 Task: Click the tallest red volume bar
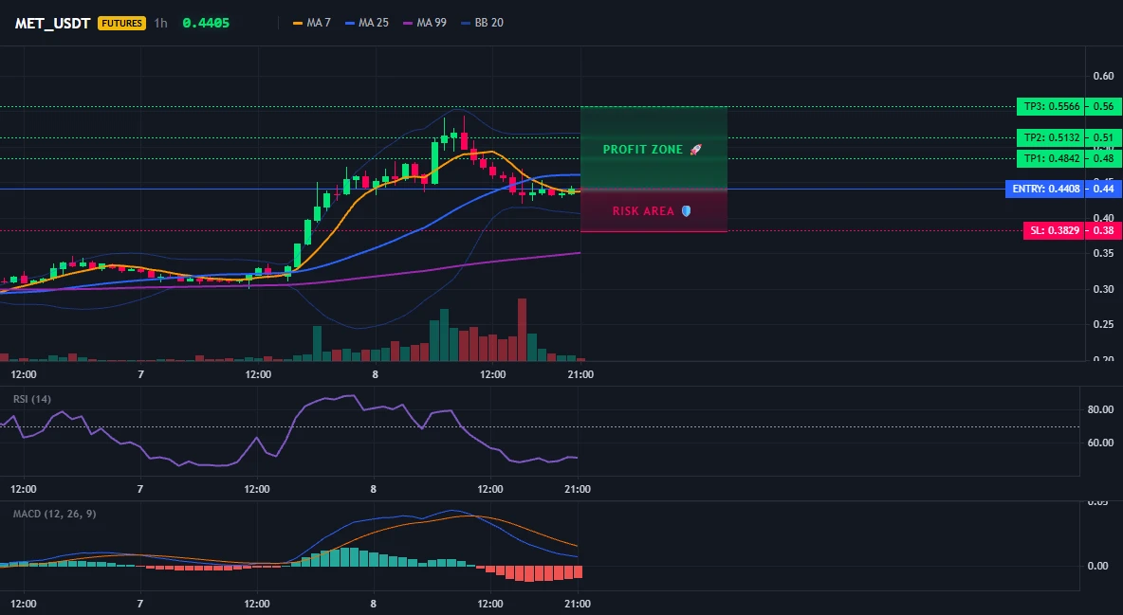(522, 330)
